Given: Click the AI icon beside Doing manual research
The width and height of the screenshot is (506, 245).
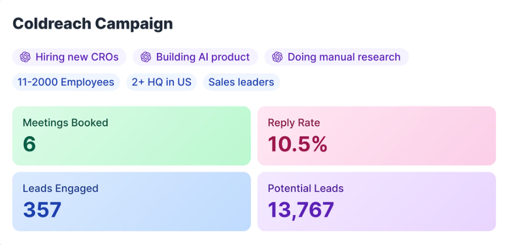Looking at the screenshot, I should click(x=277, y=57).
